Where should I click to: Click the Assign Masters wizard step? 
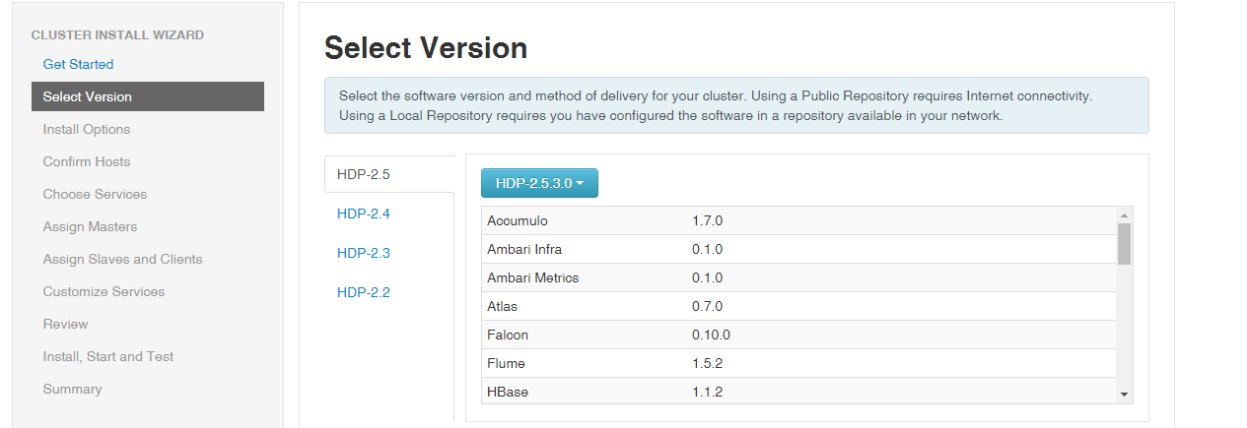tap(90, 226)
